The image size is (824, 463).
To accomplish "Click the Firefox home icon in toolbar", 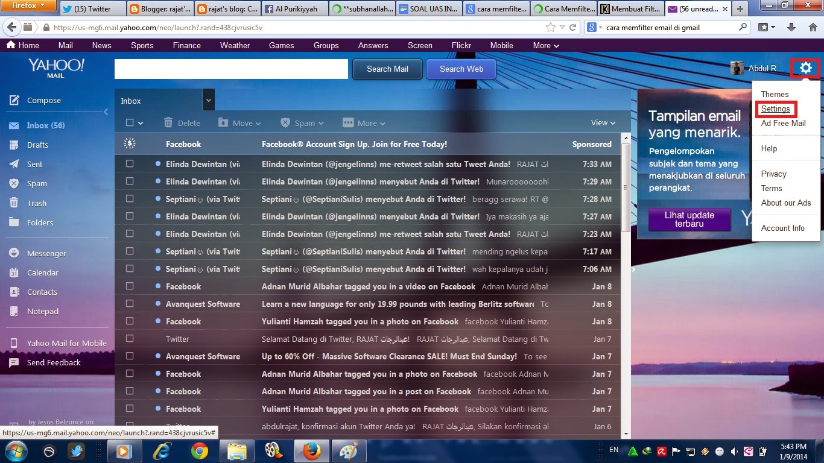I will 812,27.
